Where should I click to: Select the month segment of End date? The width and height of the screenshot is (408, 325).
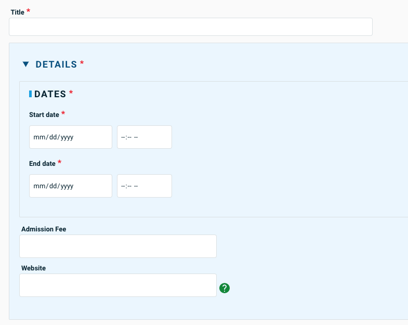pos(40,186)
